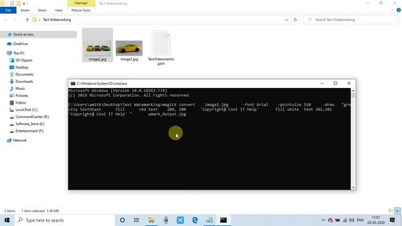Click ENG language indicator
The height and width of the screenshot is (226, 402).
pos(360,220)
